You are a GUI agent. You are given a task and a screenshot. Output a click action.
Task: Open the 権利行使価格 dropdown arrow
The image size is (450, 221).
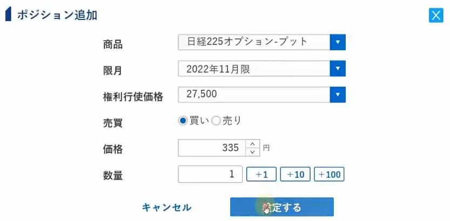[338, 95]
